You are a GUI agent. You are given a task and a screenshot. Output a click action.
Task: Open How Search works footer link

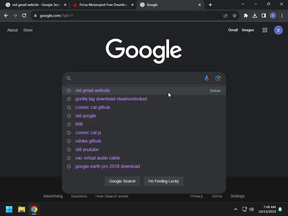pyautogui.click(x=112, y=196)
